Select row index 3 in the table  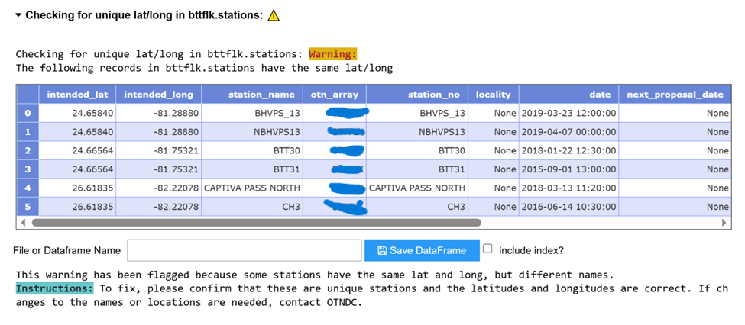point(28,169)
